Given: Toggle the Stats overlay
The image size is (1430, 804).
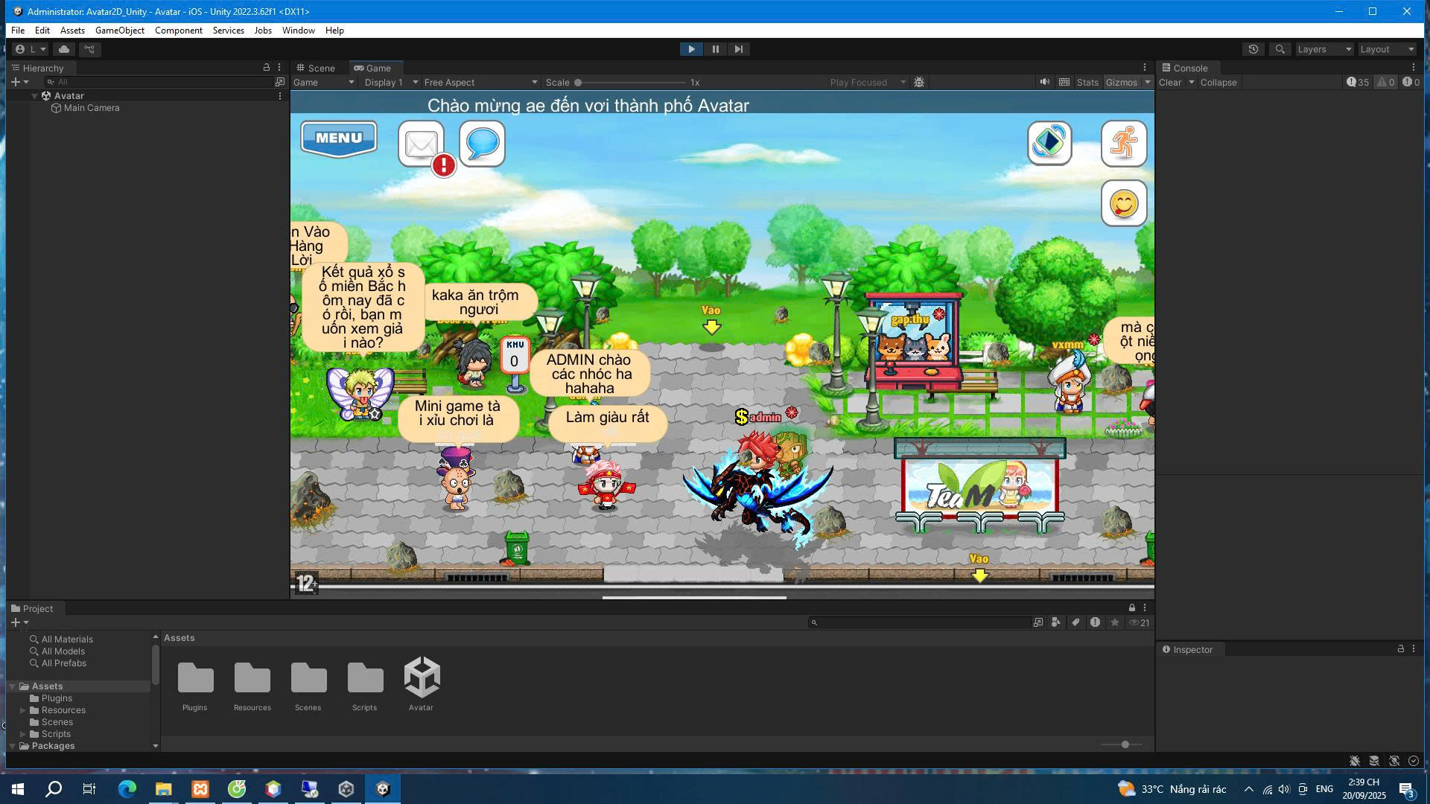Looking at the screenshot, I should [1087, 83].
